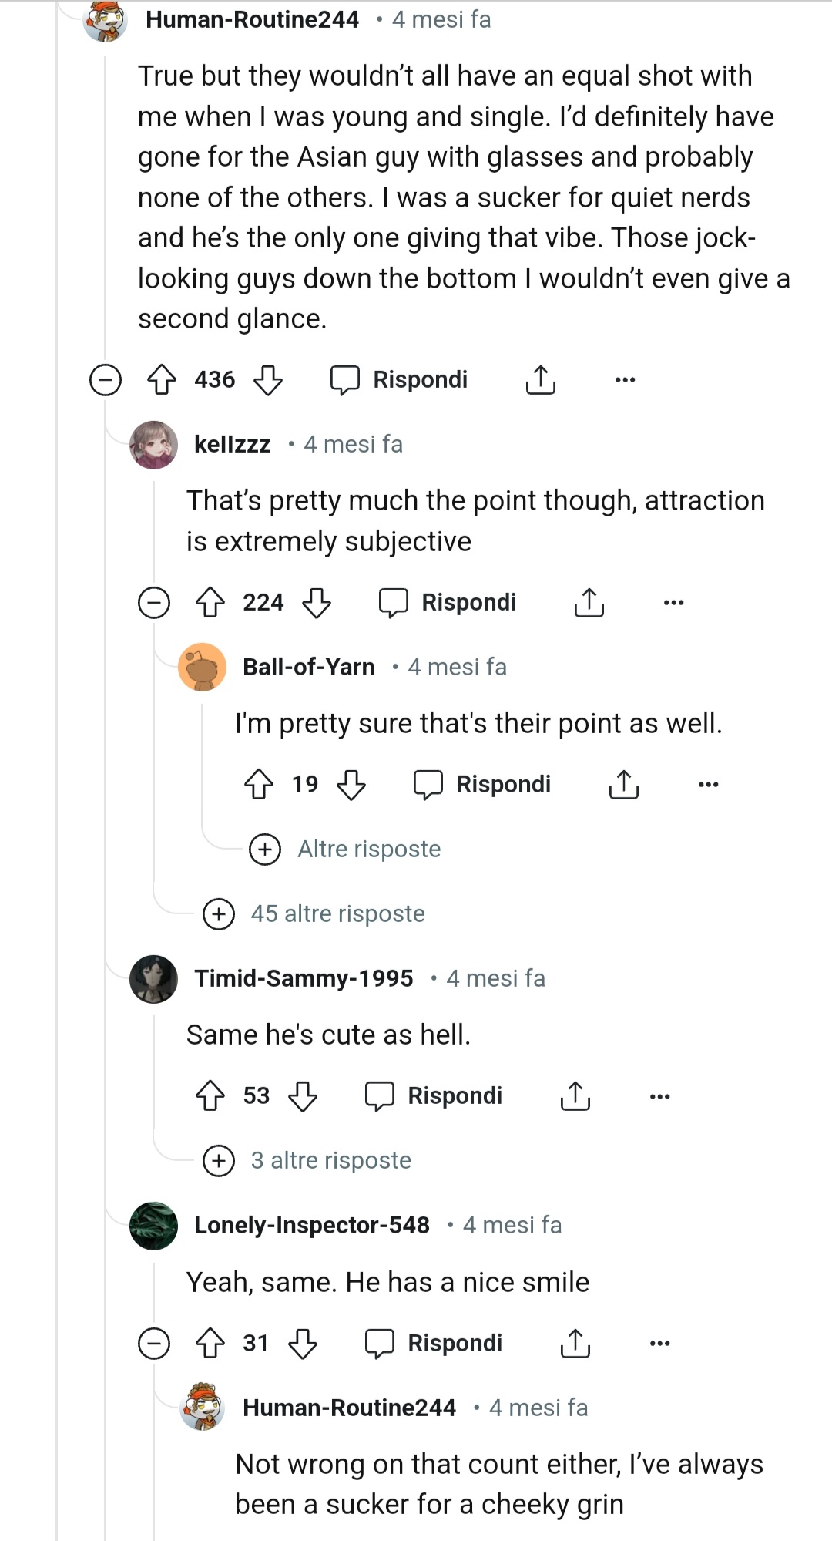
Task: Share Lonely-Inspector-548's comment
Action: pos(574,1343)
